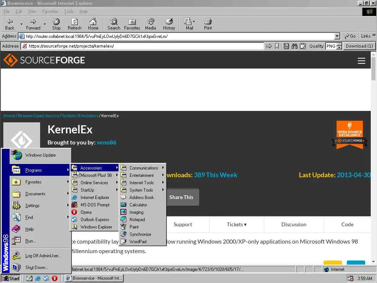Image resolution: width=377 pixels, height=283 pixels.
Task: Launch Opera from Programs menu
Action: coord(95,212)
